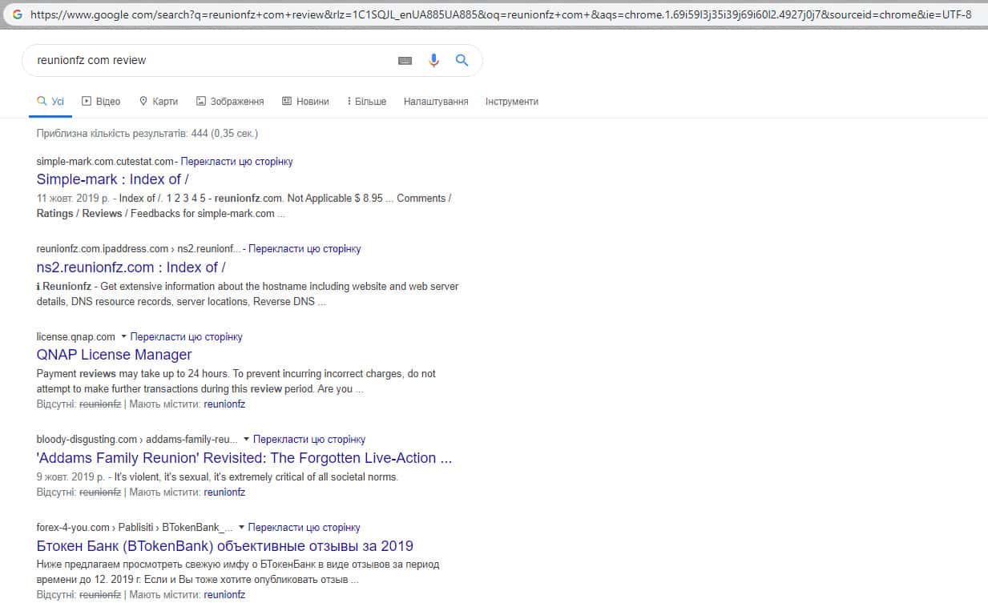Switch to the 'Відео' tab

(x=101, y=102)
